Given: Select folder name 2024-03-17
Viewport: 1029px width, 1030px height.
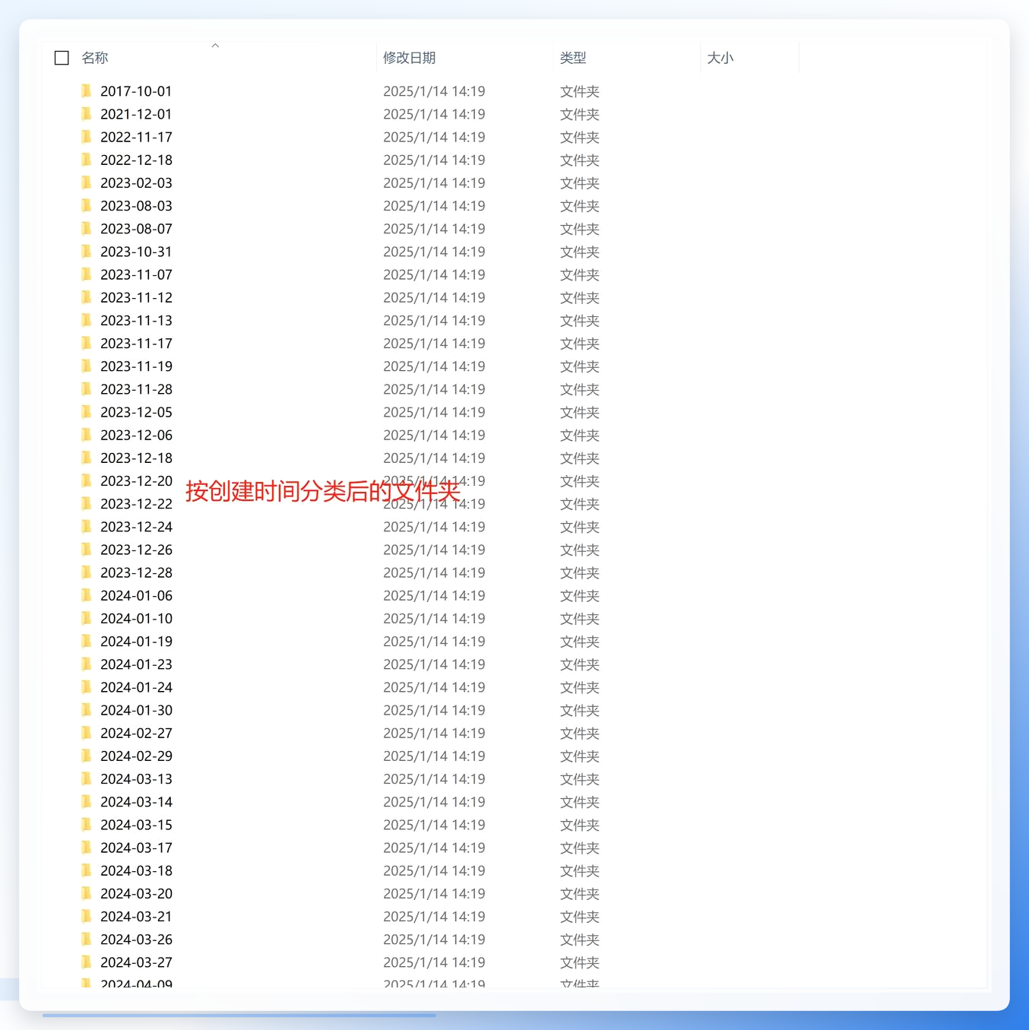Looking at the screenshot, I should 136,848.
